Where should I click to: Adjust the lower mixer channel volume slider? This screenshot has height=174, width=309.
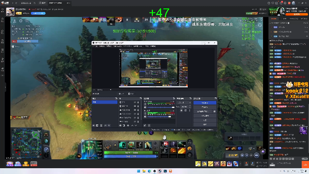click(x=161, y=117)
